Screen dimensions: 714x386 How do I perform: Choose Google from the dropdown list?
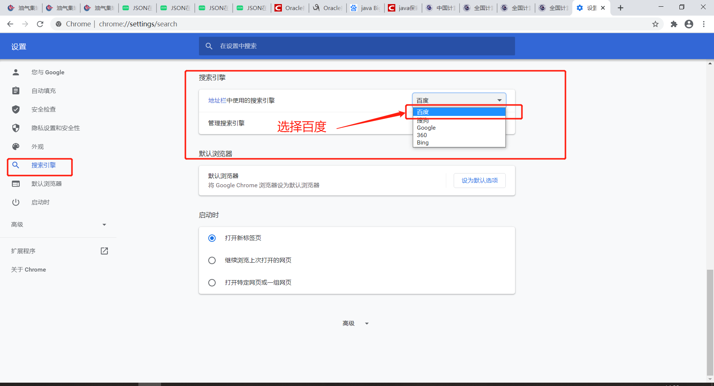[x=459, y=127]
